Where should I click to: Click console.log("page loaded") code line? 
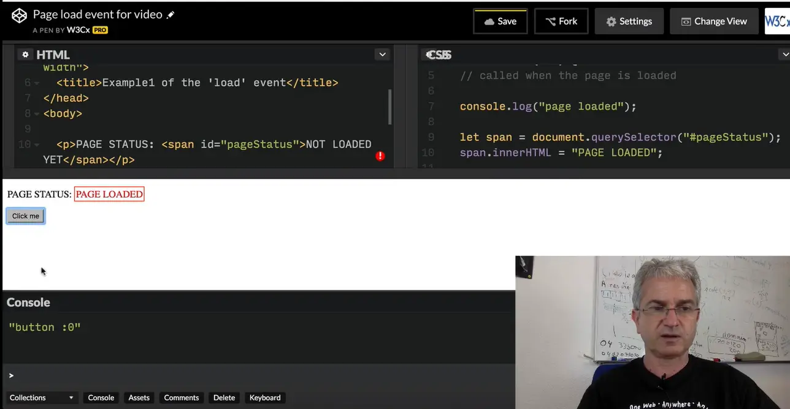(548, 107)
